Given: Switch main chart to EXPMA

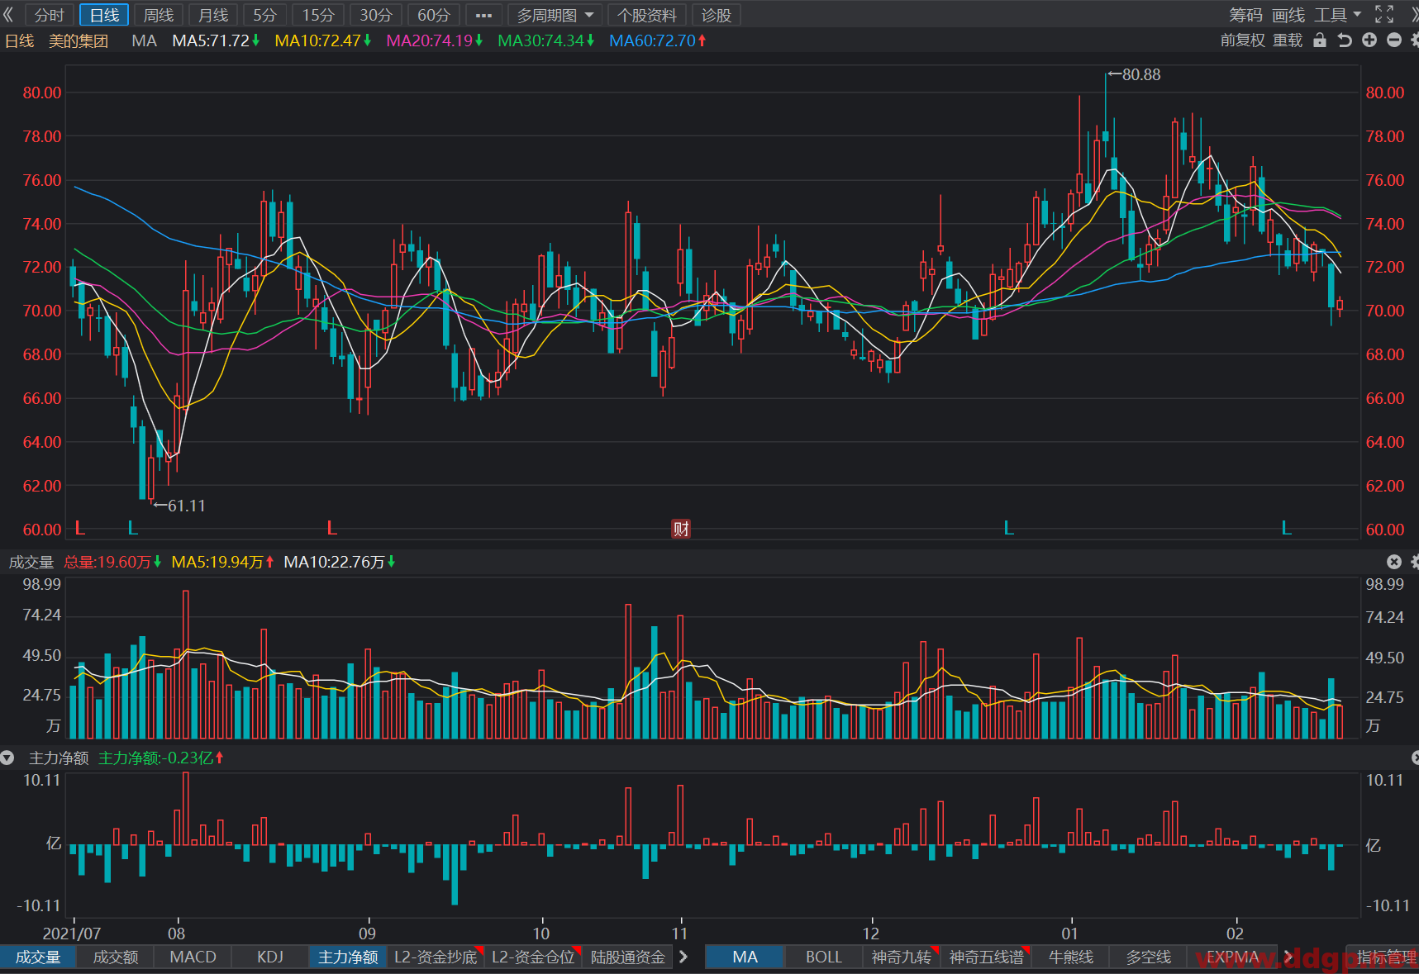Looking at the screenshot, I should [1232, 957].
